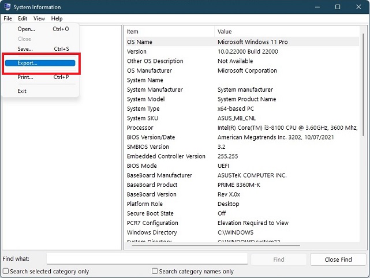Click the Close Find button
Image resolution: width=370 pixels, height=278 pixels.
(338, 260)
